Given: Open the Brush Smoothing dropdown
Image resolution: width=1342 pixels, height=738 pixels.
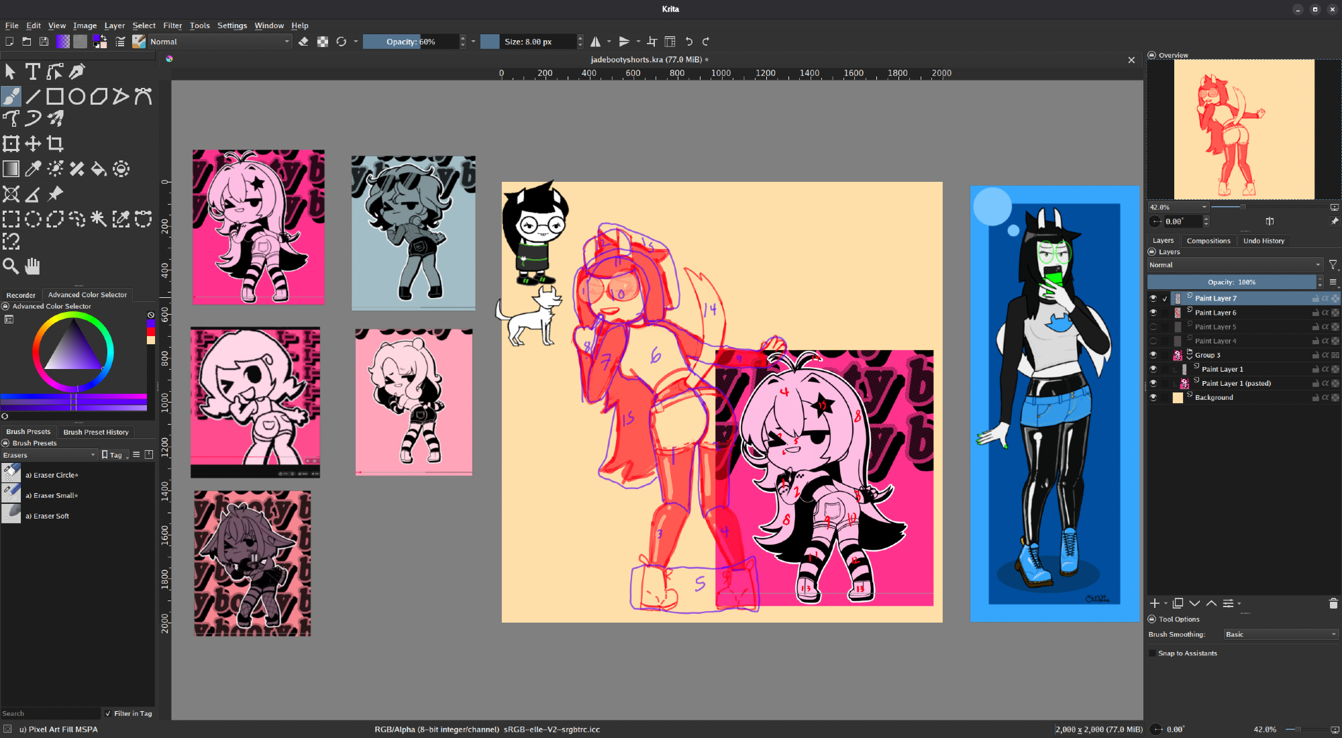Looking at the screenshot, I should [1280, 635].
